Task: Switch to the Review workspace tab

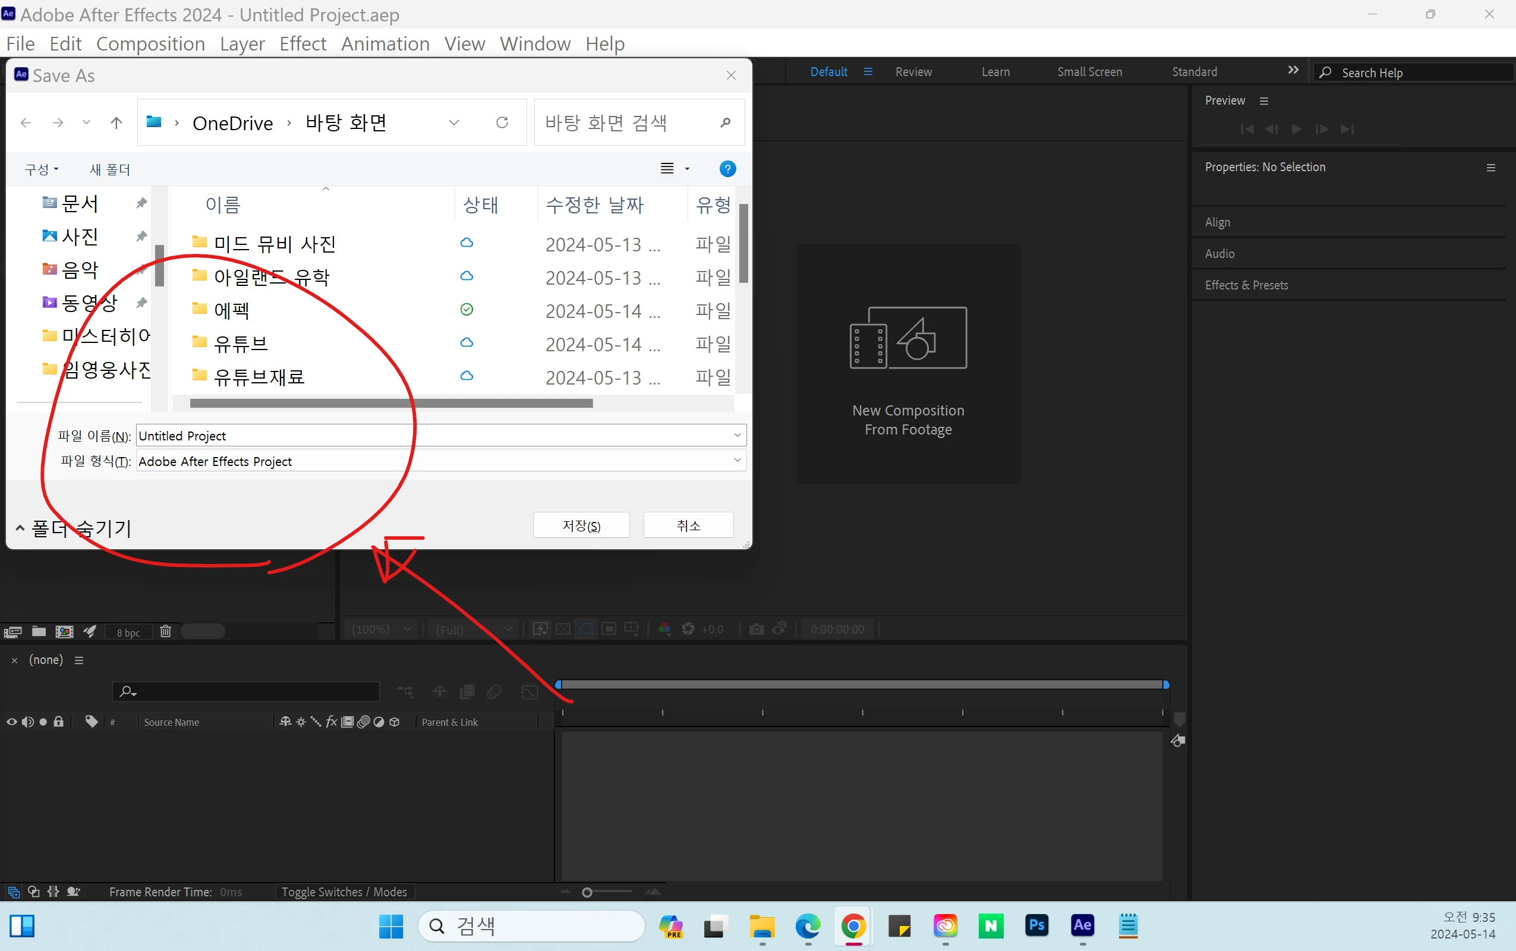Action: [913, 72]
